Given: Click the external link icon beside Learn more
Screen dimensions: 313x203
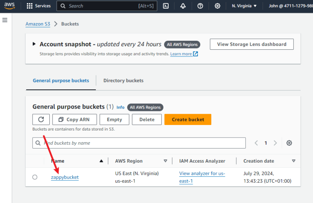Looking at the screenshot, I should click(195, 54).
